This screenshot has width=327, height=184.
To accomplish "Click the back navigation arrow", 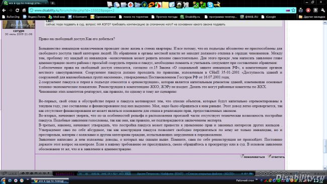I will [4, 10].
